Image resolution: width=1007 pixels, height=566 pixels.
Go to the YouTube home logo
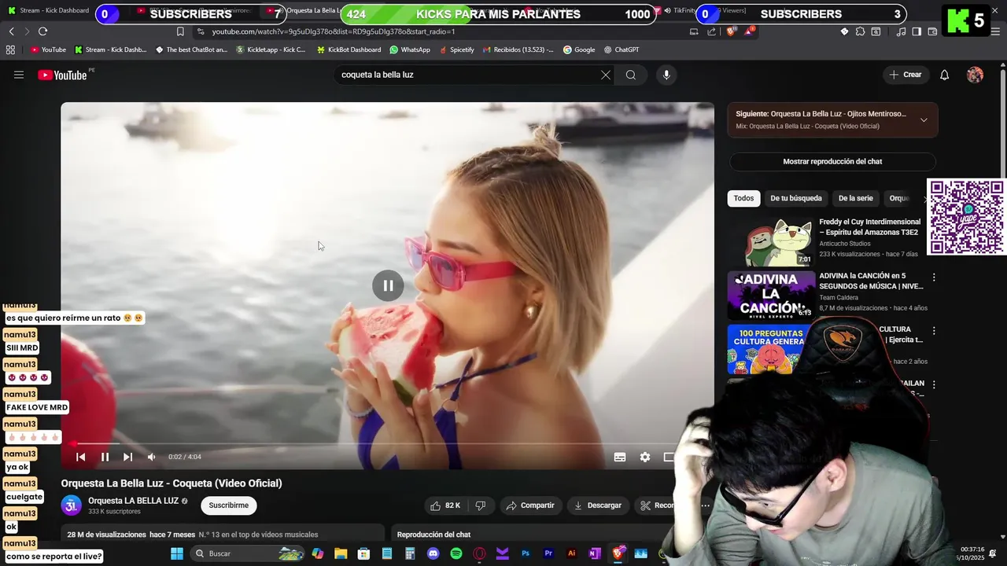tap(63, 75)
